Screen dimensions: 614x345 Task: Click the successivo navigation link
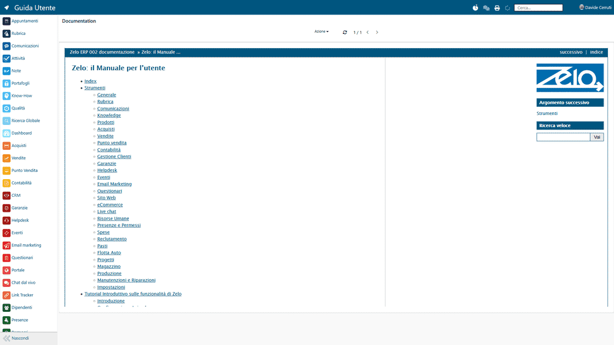point(571,52)
